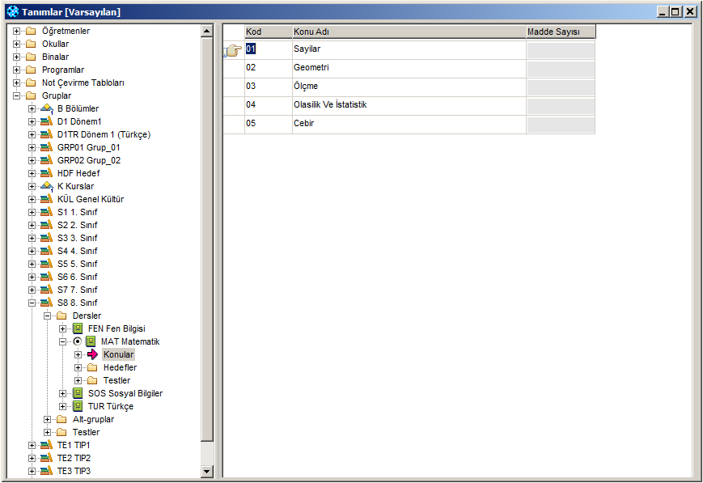
Task: Click the B Bölümler group icon
Action: point(47,108)
